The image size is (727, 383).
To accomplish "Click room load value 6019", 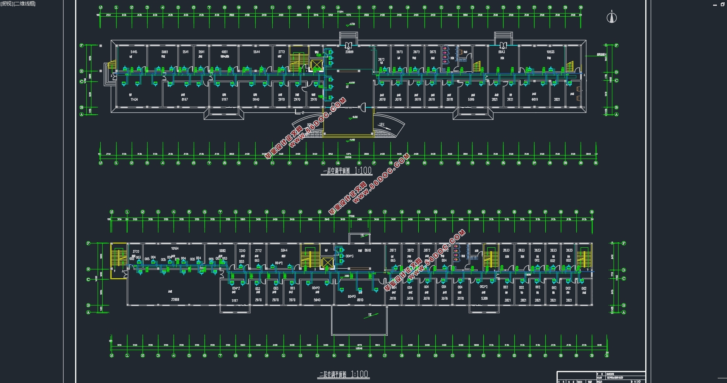I will click(535, 100).
